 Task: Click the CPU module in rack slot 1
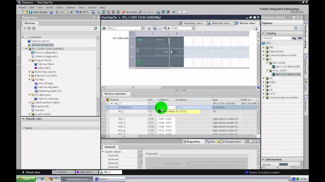[x=152, y=52]
